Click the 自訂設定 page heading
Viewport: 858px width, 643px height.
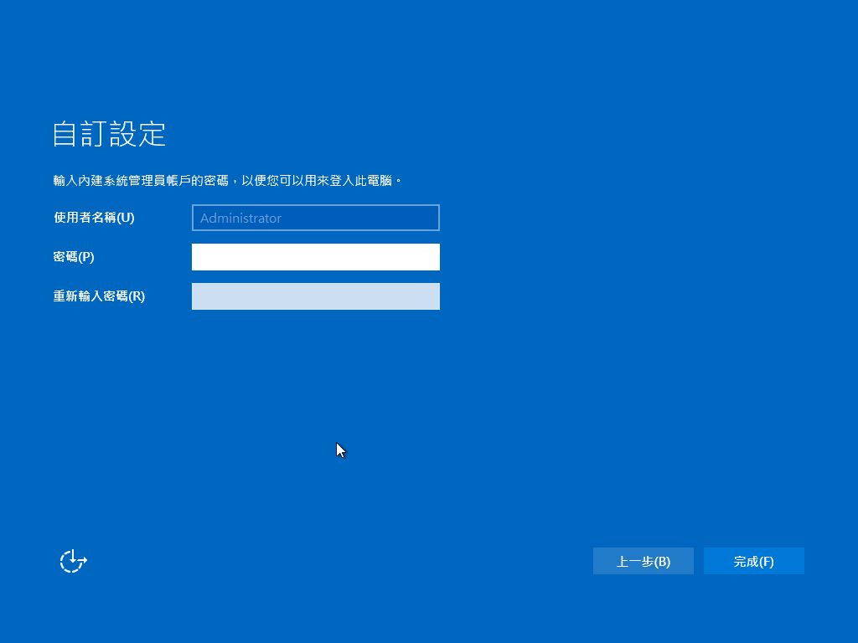tap(109, 134)
